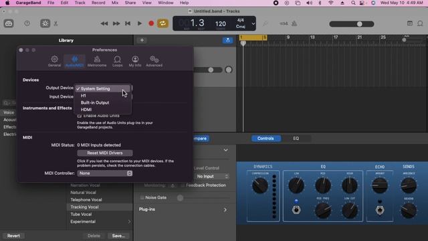Open General preferences tab

(x=54, y=61)
